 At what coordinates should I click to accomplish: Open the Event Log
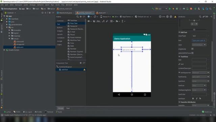207,112
